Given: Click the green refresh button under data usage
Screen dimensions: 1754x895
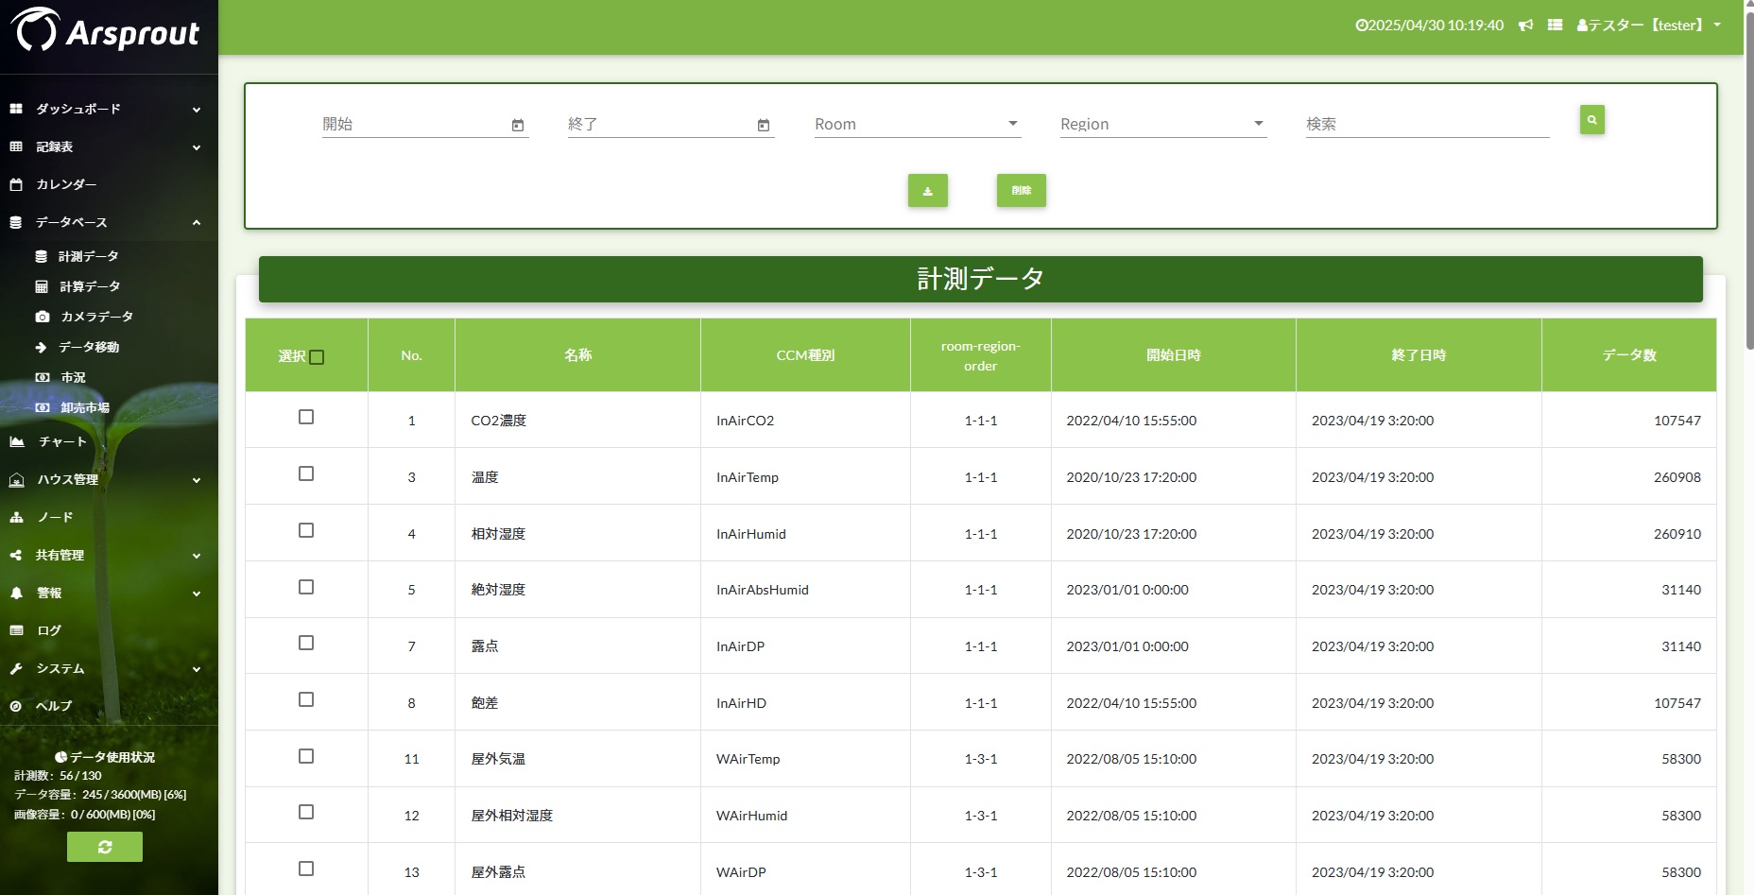Looking at the screenshot, I should (105, 847).
